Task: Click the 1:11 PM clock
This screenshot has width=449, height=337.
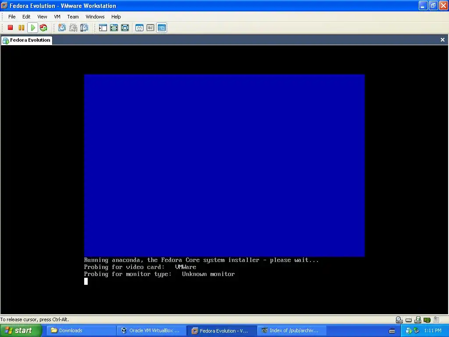Action: coord(433,331)
